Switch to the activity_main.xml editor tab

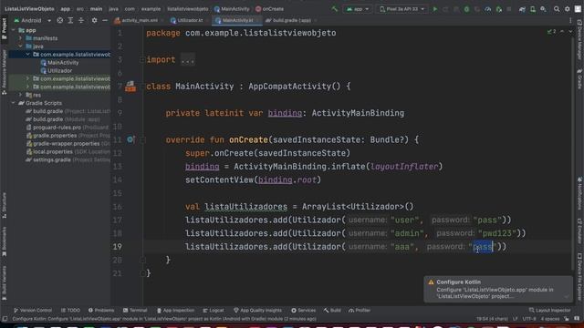pyautogui.click(x=136, y=20)
